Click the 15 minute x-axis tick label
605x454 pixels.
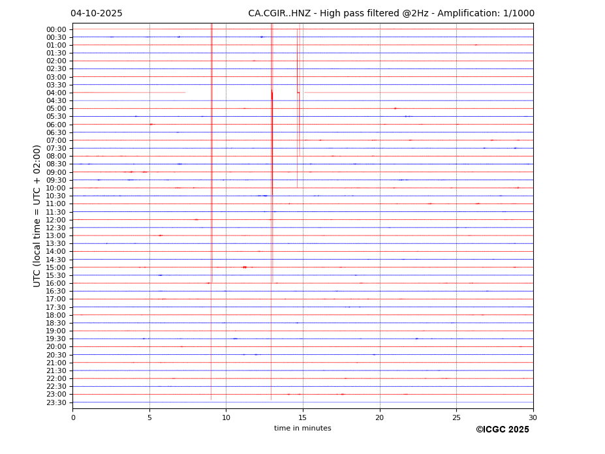303,418
